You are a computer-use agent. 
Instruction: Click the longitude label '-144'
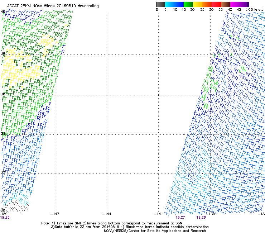pyautogui.click(x=107, y=214)
